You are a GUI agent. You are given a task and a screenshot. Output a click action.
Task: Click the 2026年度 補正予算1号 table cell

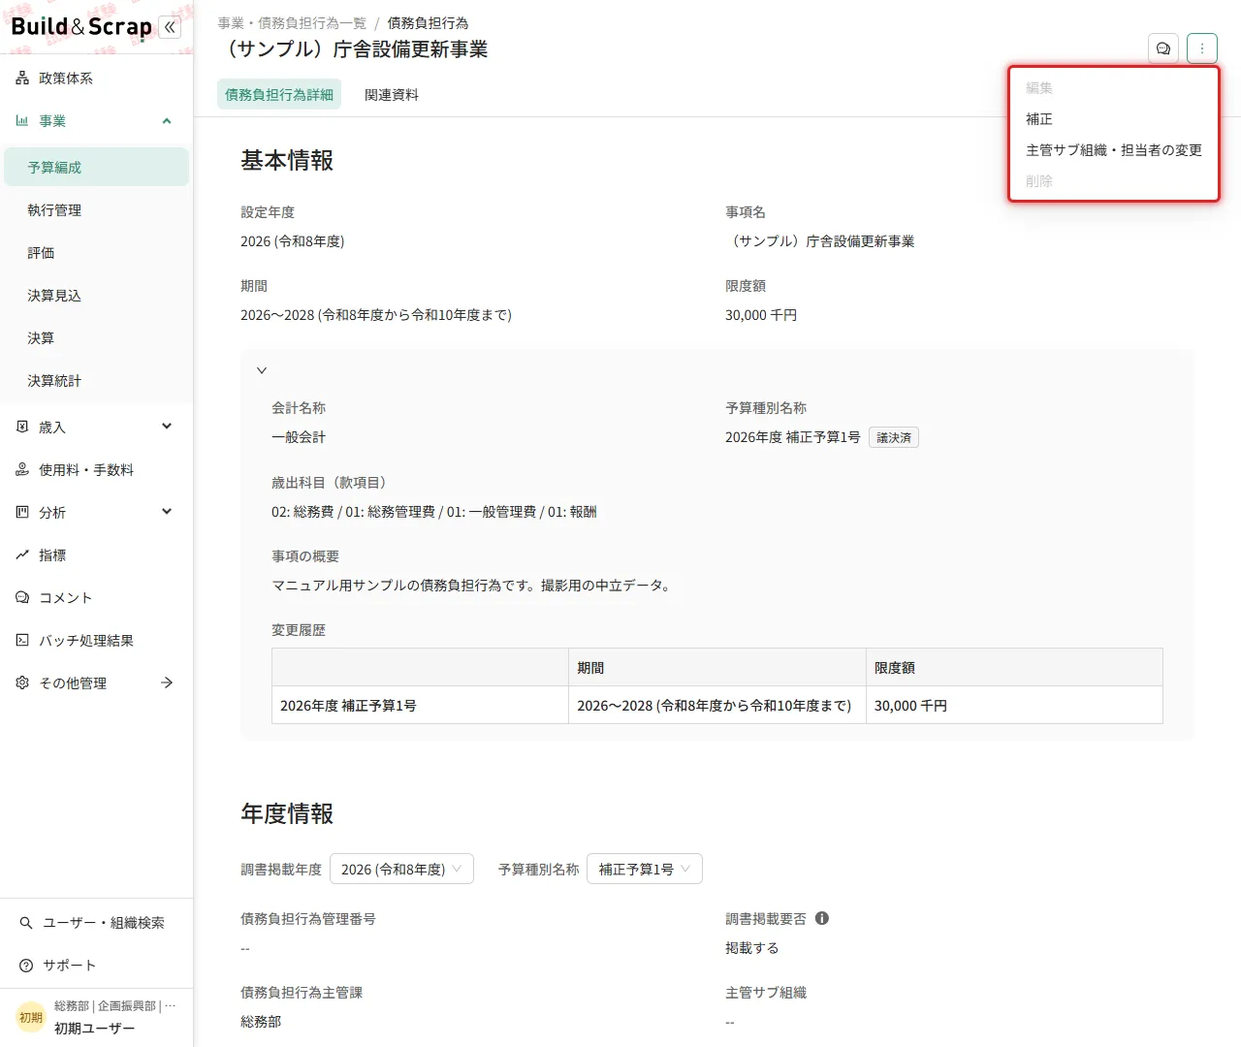tap(420, 706)
